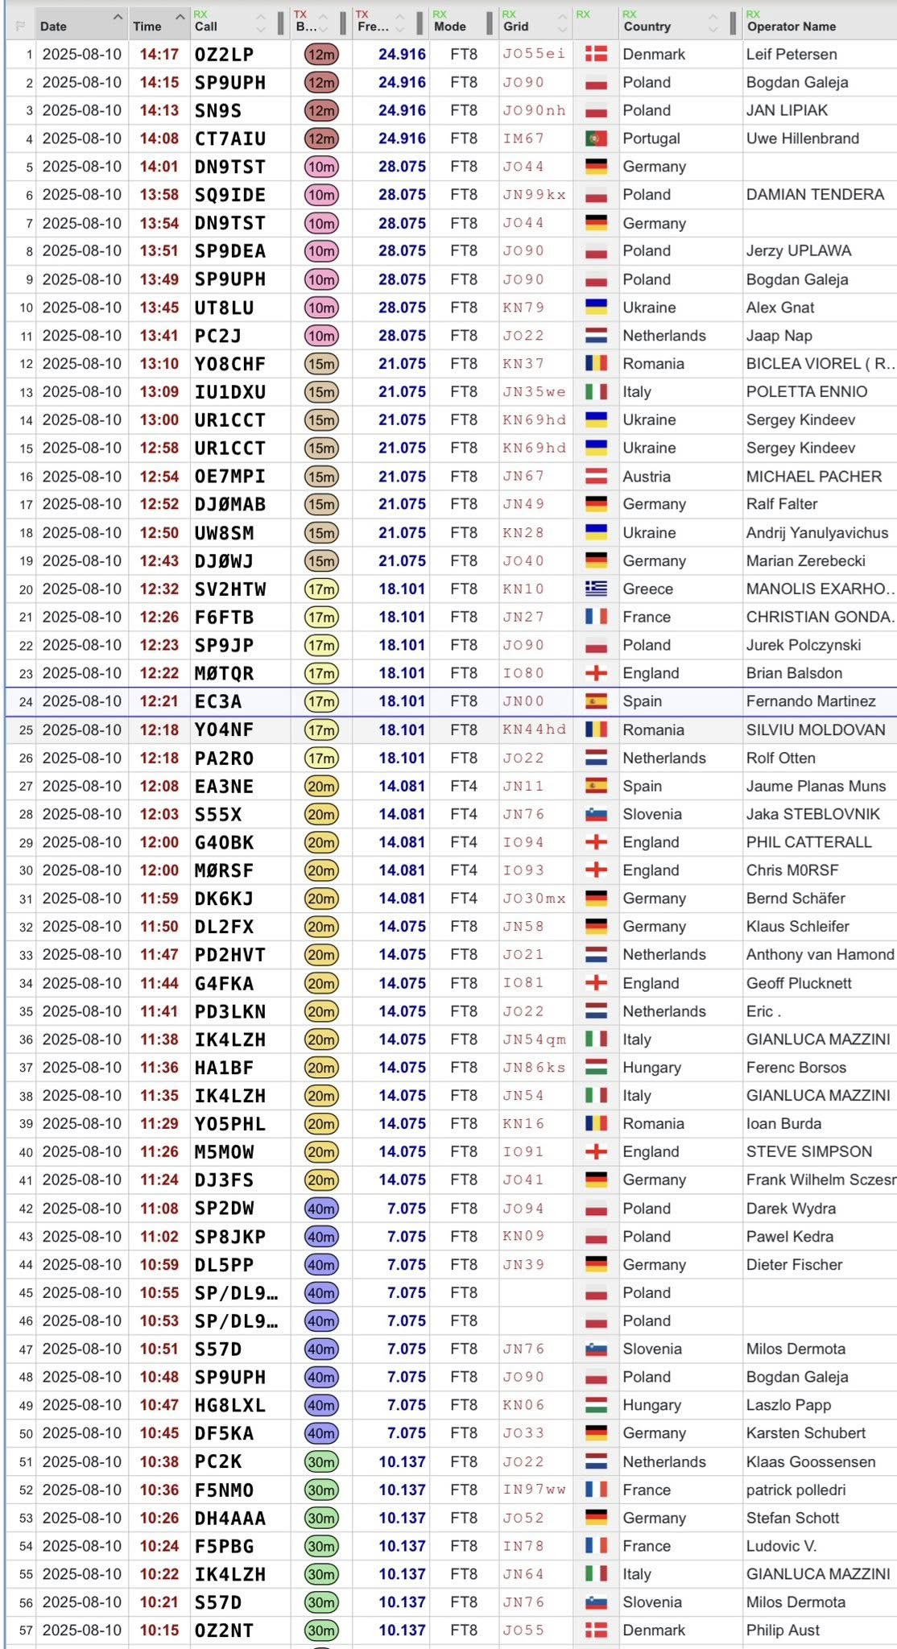
Task: Click the Greece flag for SV2HTW
Action: coord(596,589)
